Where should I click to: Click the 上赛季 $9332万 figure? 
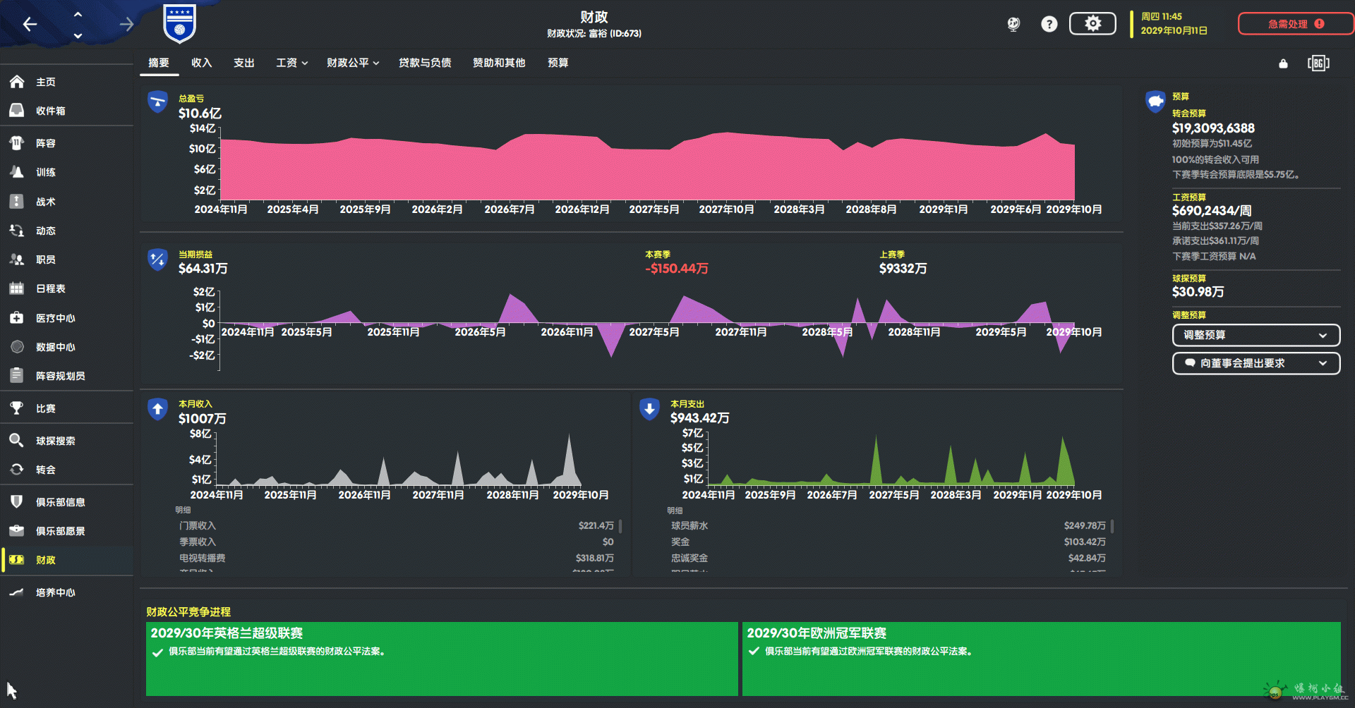(x=903, y=269)
